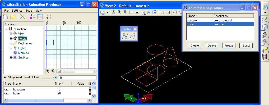Screen dimensions: 269x105
Task: Click the green keyframe marker at frame 20
Action: pos(53,42)
